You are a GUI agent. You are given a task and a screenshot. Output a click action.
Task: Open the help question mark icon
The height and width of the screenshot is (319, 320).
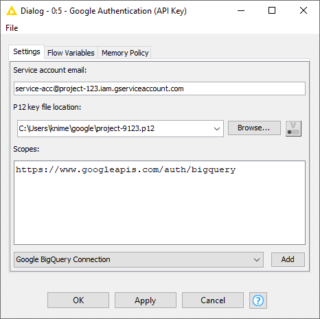coord(258,300)
